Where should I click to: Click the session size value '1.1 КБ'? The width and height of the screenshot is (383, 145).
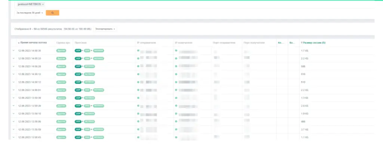coord(304,137)
